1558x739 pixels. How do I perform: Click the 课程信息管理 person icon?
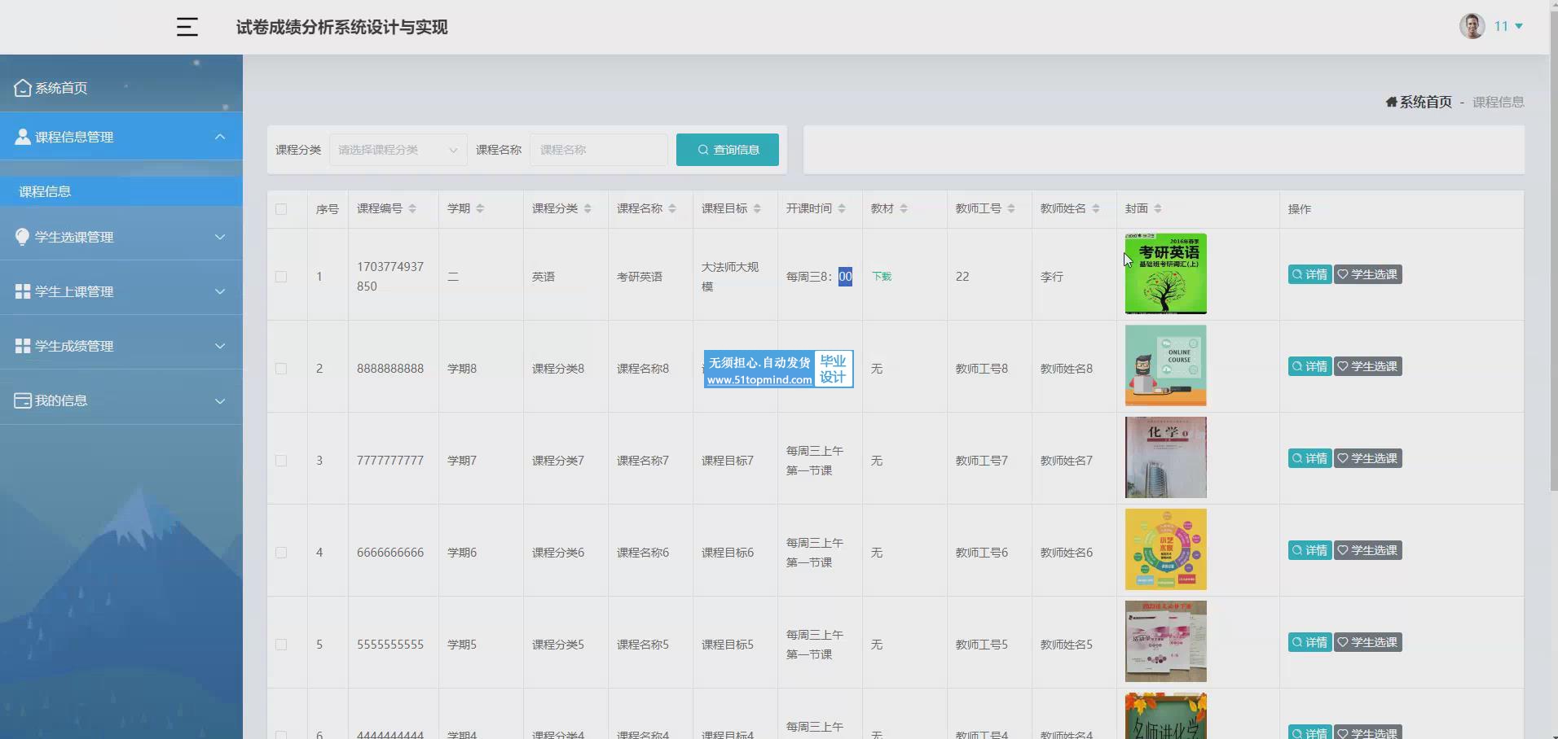point(23,137)
